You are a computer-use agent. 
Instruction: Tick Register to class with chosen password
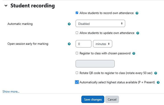77,53
